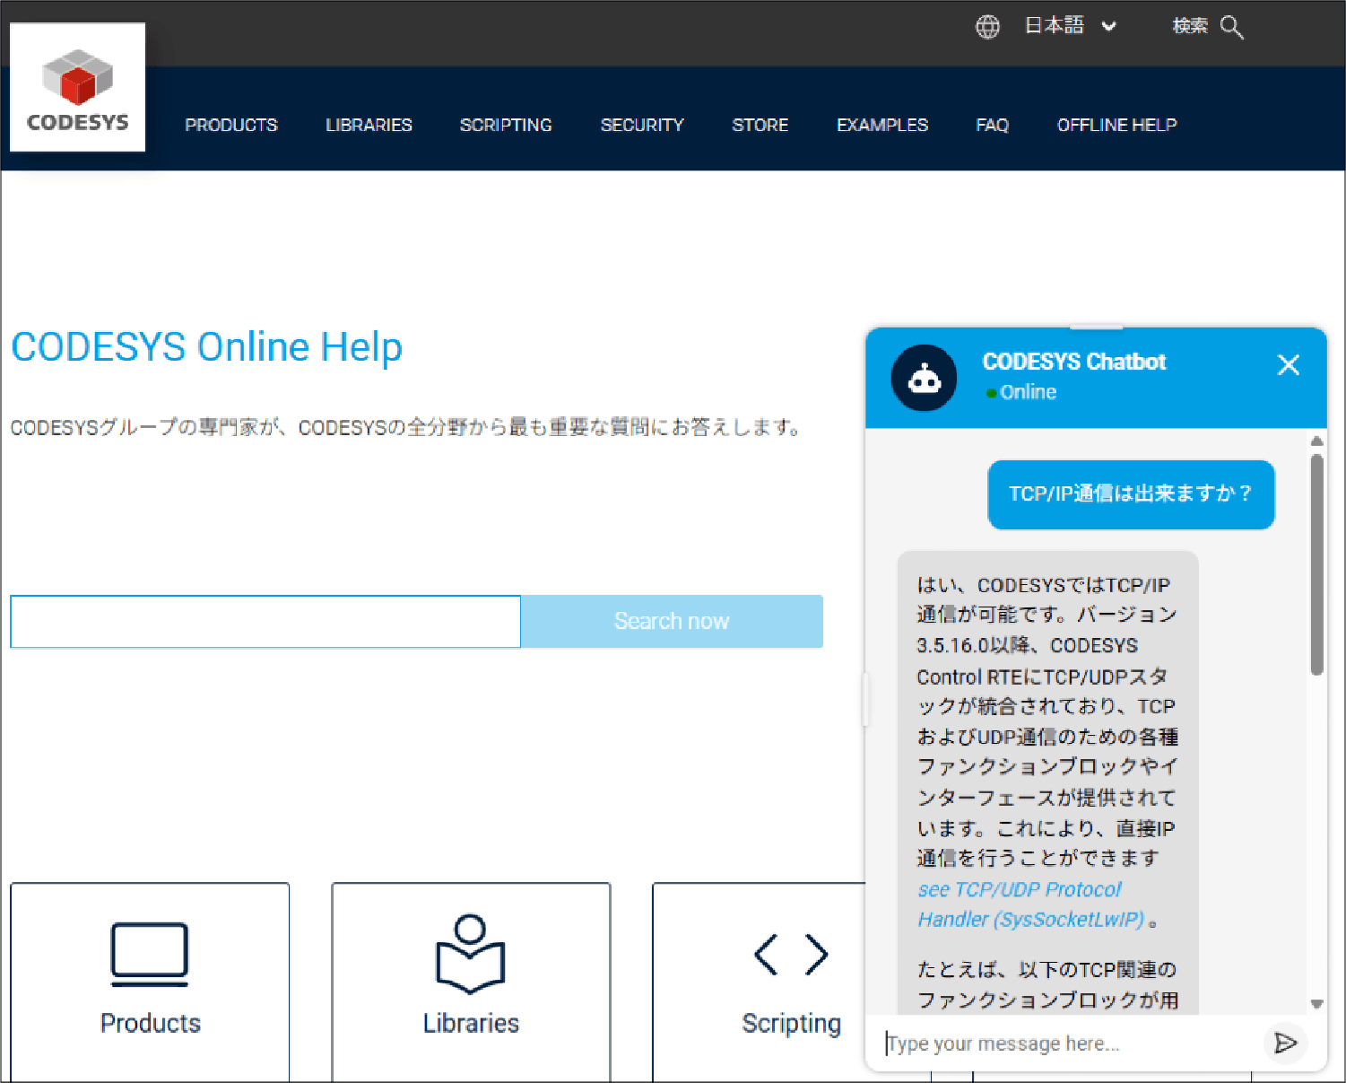This screenshot has width=1346, height=1083.
Task: Click the Scripting code brackets icon
Action: [791, 954]
